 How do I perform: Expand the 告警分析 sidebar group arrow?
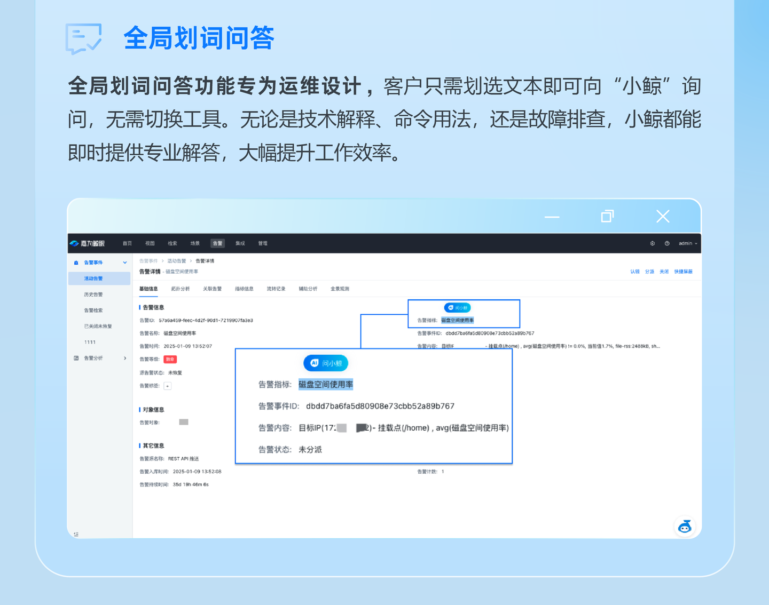125,358
